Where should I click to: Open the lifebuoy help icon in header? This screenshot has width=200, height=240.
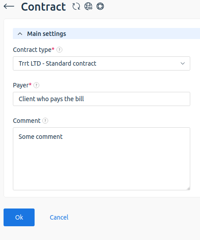coord(100,6)
